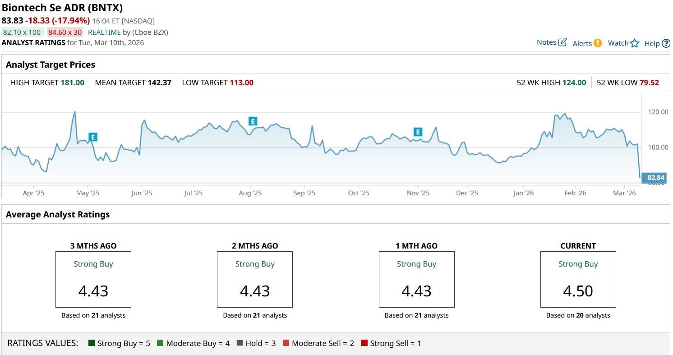Click the REALTIME link
Image resolution: width=673 pixels, height=355 pixels.
click(104, 32)
